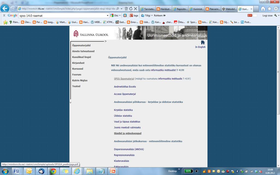Open the MEIE... favorites bookmark
The image size is (280, 175).
click(96, 22)
